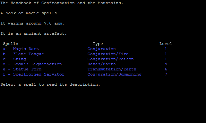The image size is (206, 123).
Task: Click the Type column header
Action: point(98,44)
